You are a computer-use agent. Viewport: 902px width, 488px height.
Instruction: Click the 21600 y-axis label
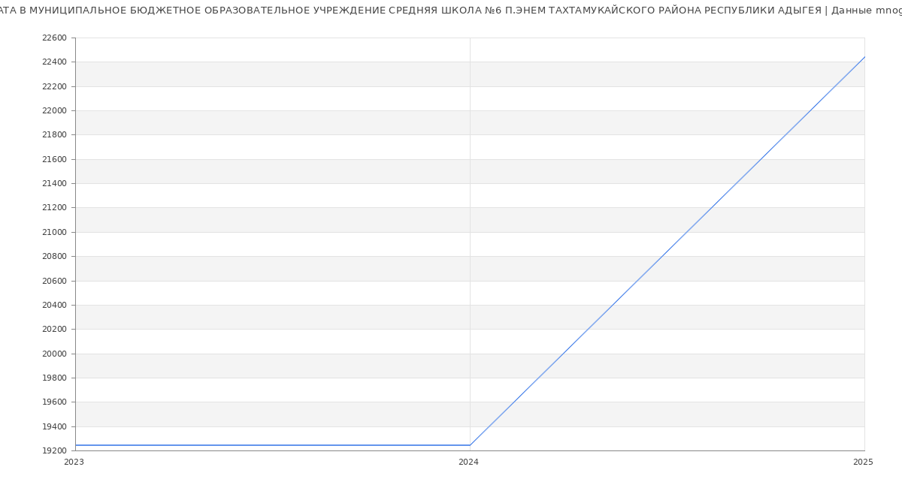pos(53,160)
